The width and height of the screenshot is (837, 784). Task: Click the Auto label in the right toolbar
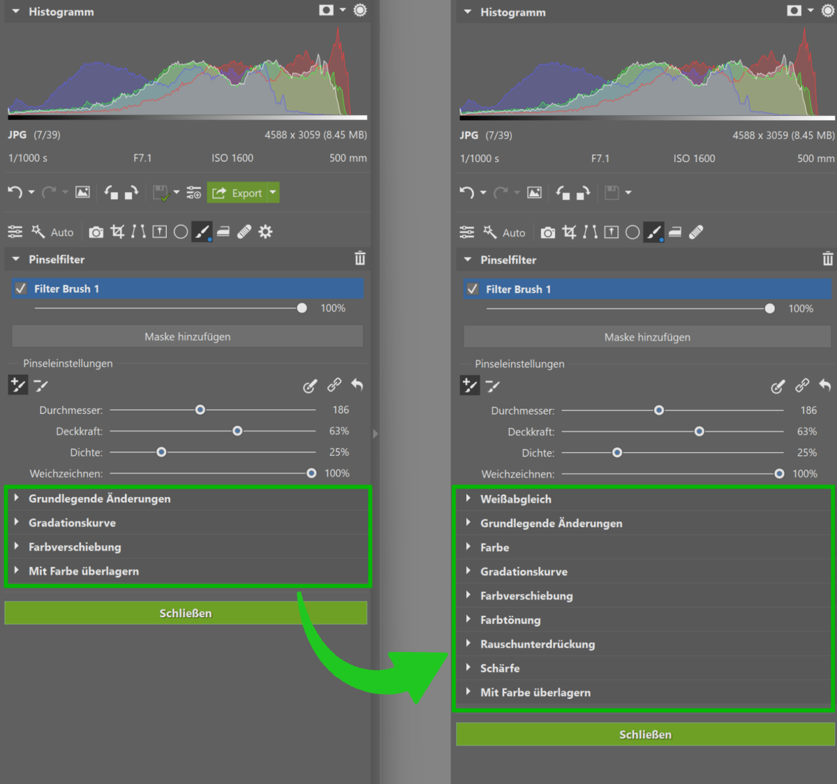[x=514, y=233]
